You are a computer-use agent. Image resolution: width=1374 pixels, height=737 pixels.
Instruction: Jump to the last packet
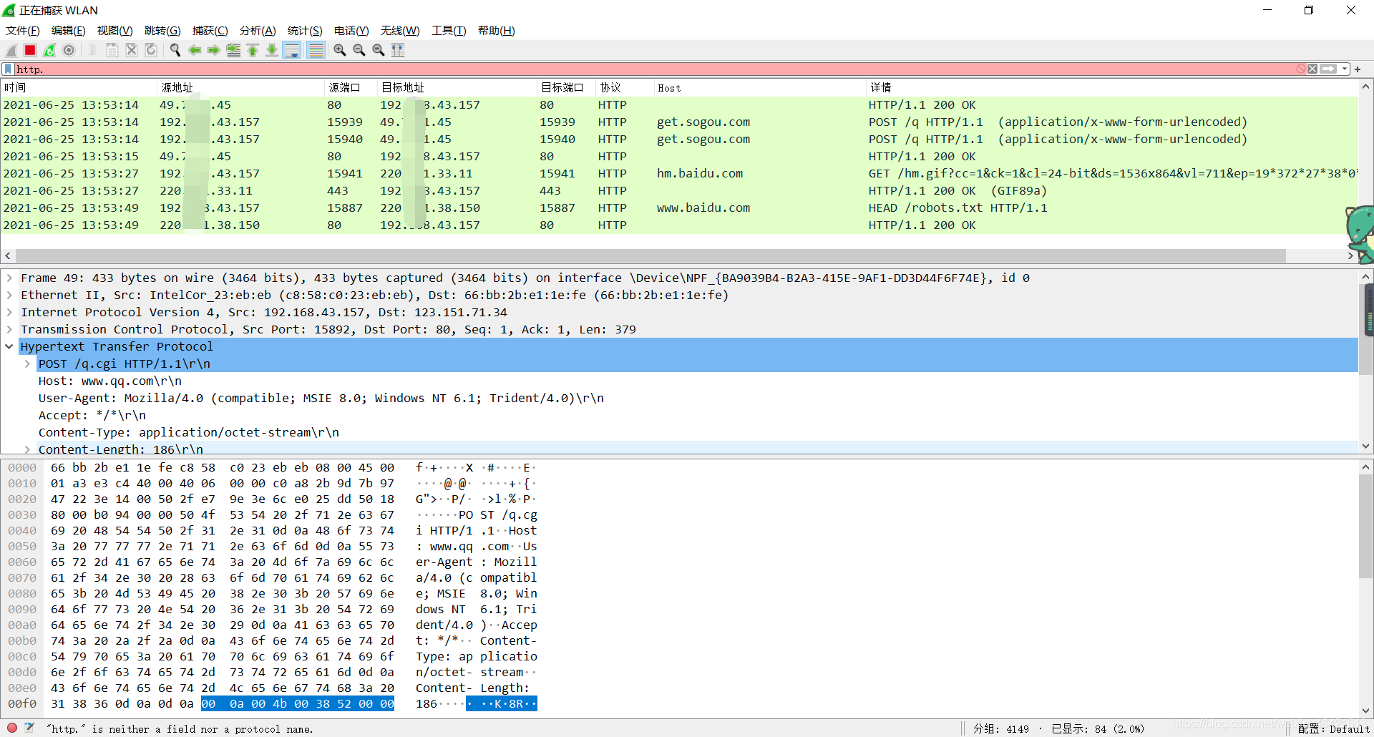(x=272, y=50)
